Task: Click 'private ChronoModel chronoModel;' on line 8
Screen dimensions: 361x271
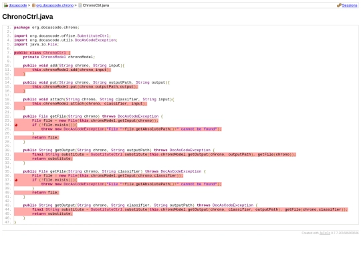Action: [x=59, y=57]
